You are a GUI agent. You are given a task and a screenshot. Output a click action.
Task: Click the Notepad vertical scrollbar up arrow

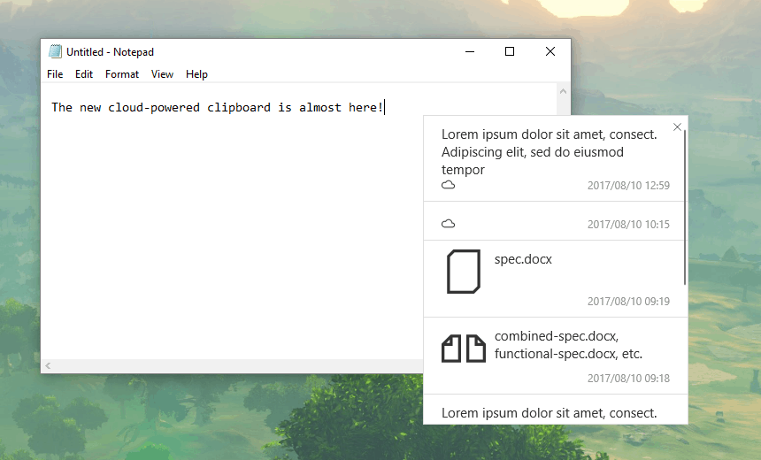563,91
